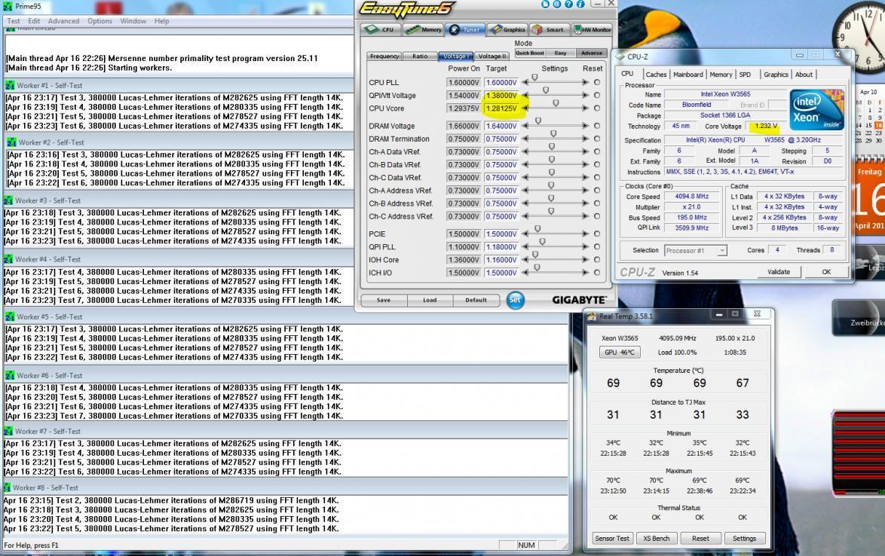Decrease DRAM Voltage with left arrow
885x556 pixels.
525,126
